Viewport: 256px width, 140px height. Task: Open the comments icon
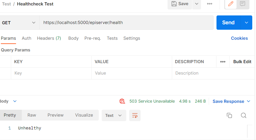243,4
